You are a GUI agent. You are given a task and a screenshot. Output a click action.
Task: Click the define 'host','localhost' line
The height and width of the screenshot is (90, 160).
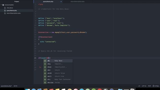51,18
